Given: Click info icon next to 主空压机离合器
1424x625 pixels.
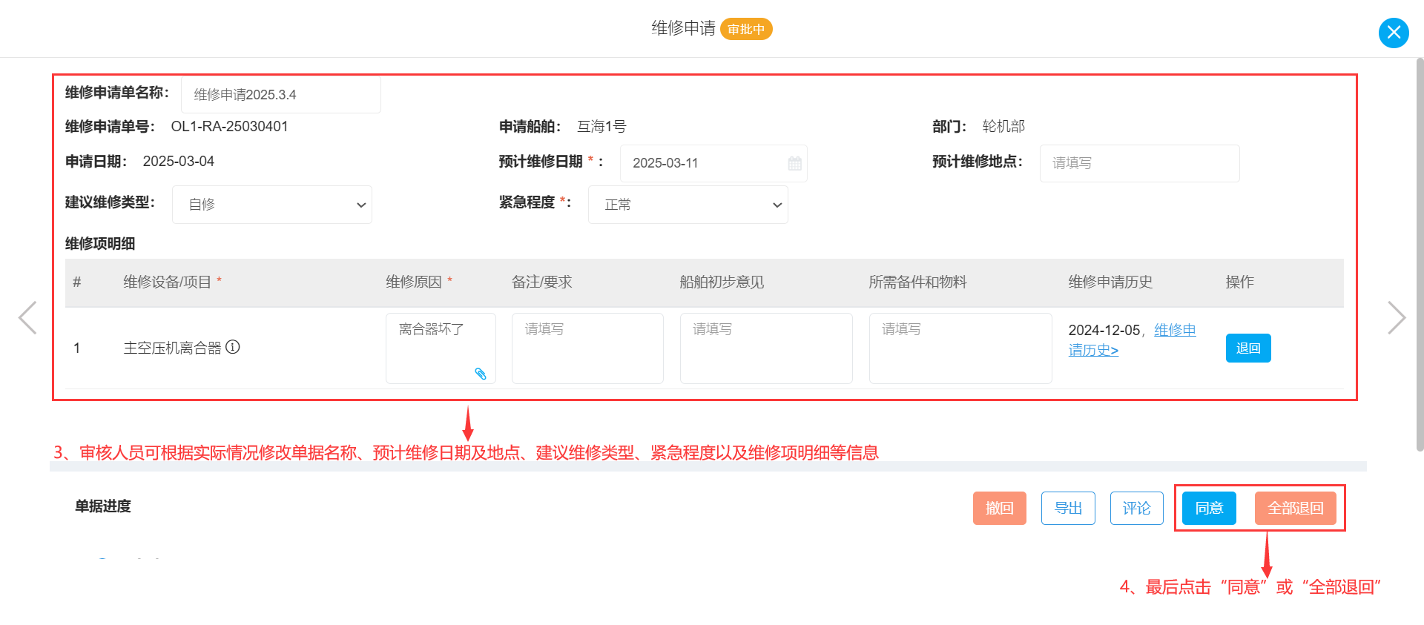Looking at the screenshot, I should tap(233, 347).
